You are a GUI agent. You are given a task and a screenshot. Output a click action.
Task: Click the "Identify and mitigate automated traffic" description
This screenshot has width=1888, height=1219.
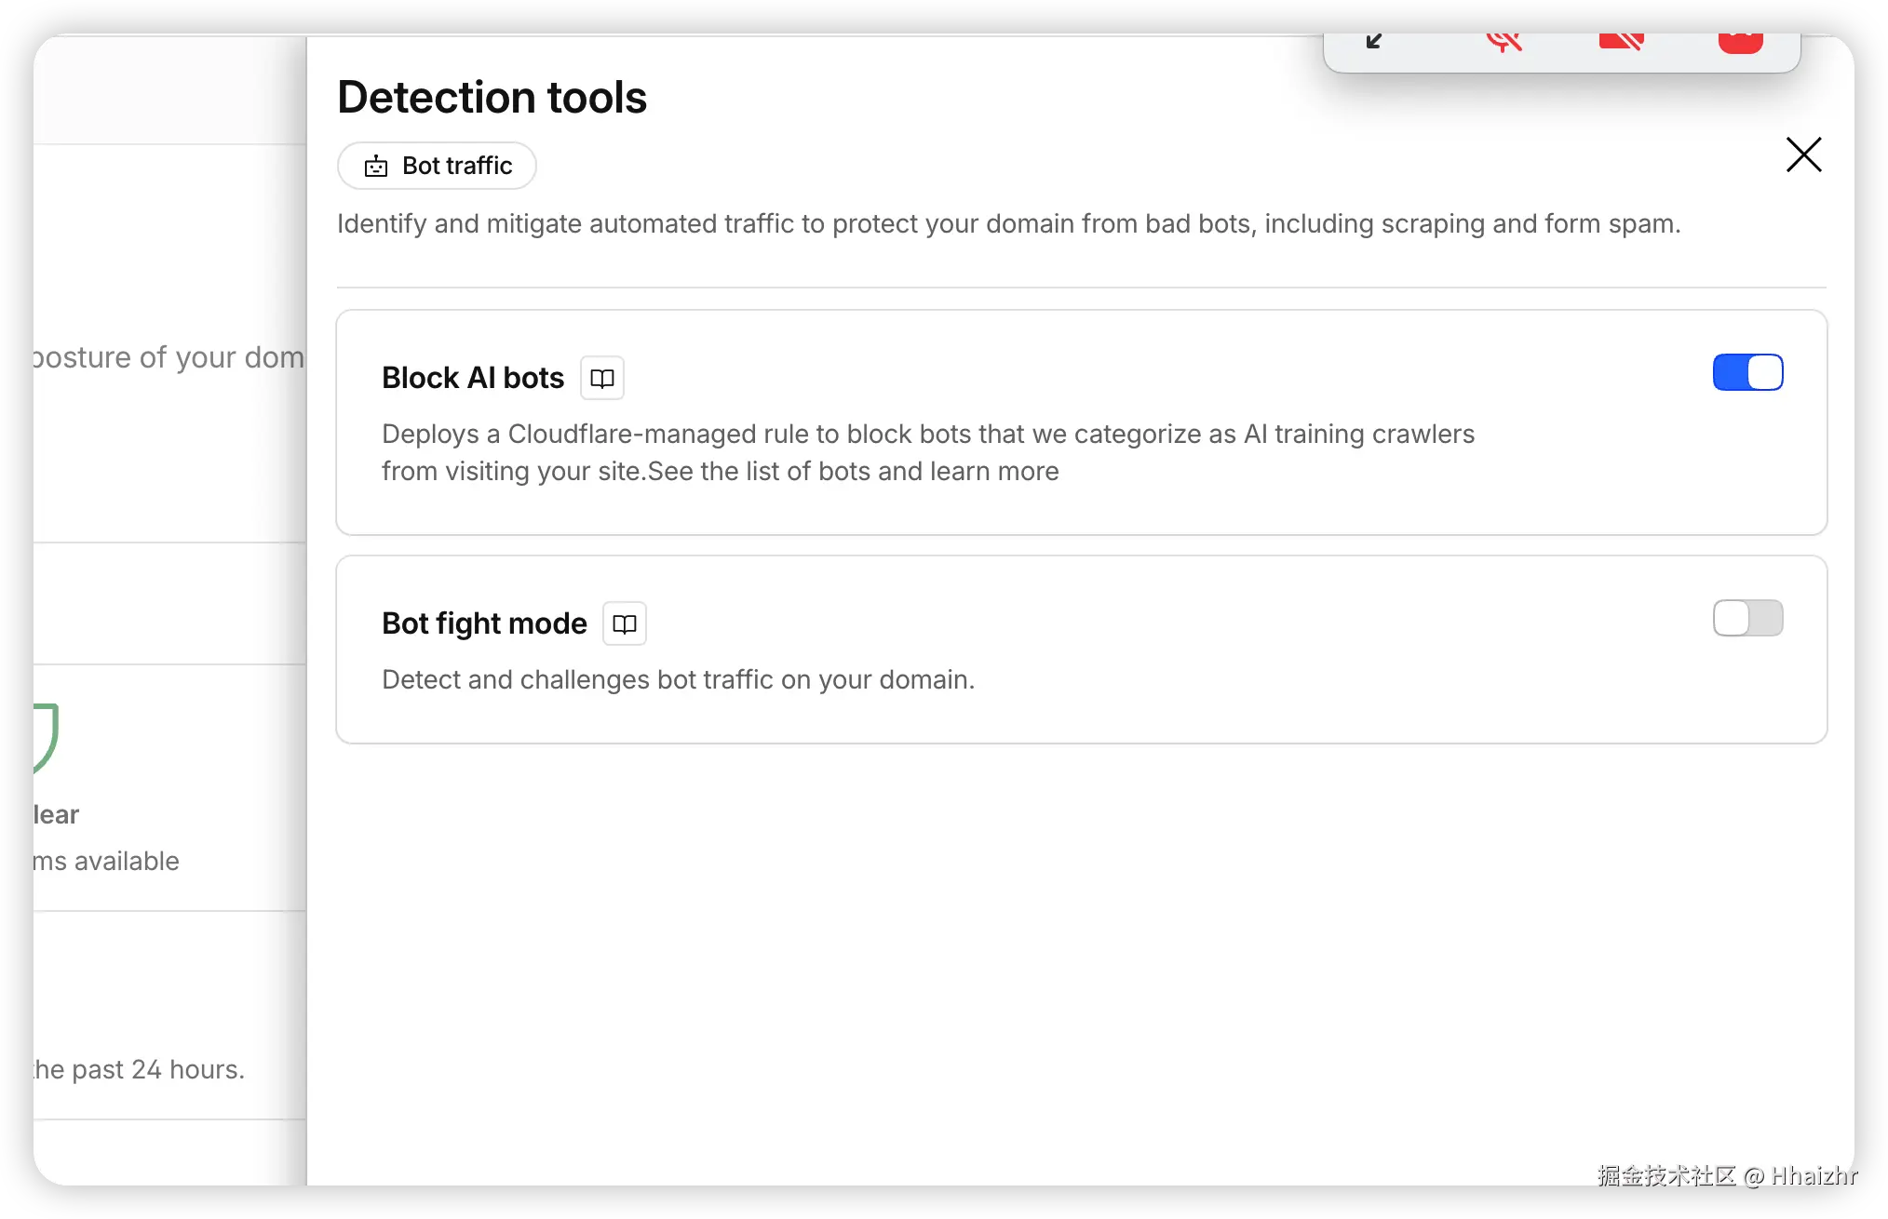pyautogui.click(x=1008, y=224)
